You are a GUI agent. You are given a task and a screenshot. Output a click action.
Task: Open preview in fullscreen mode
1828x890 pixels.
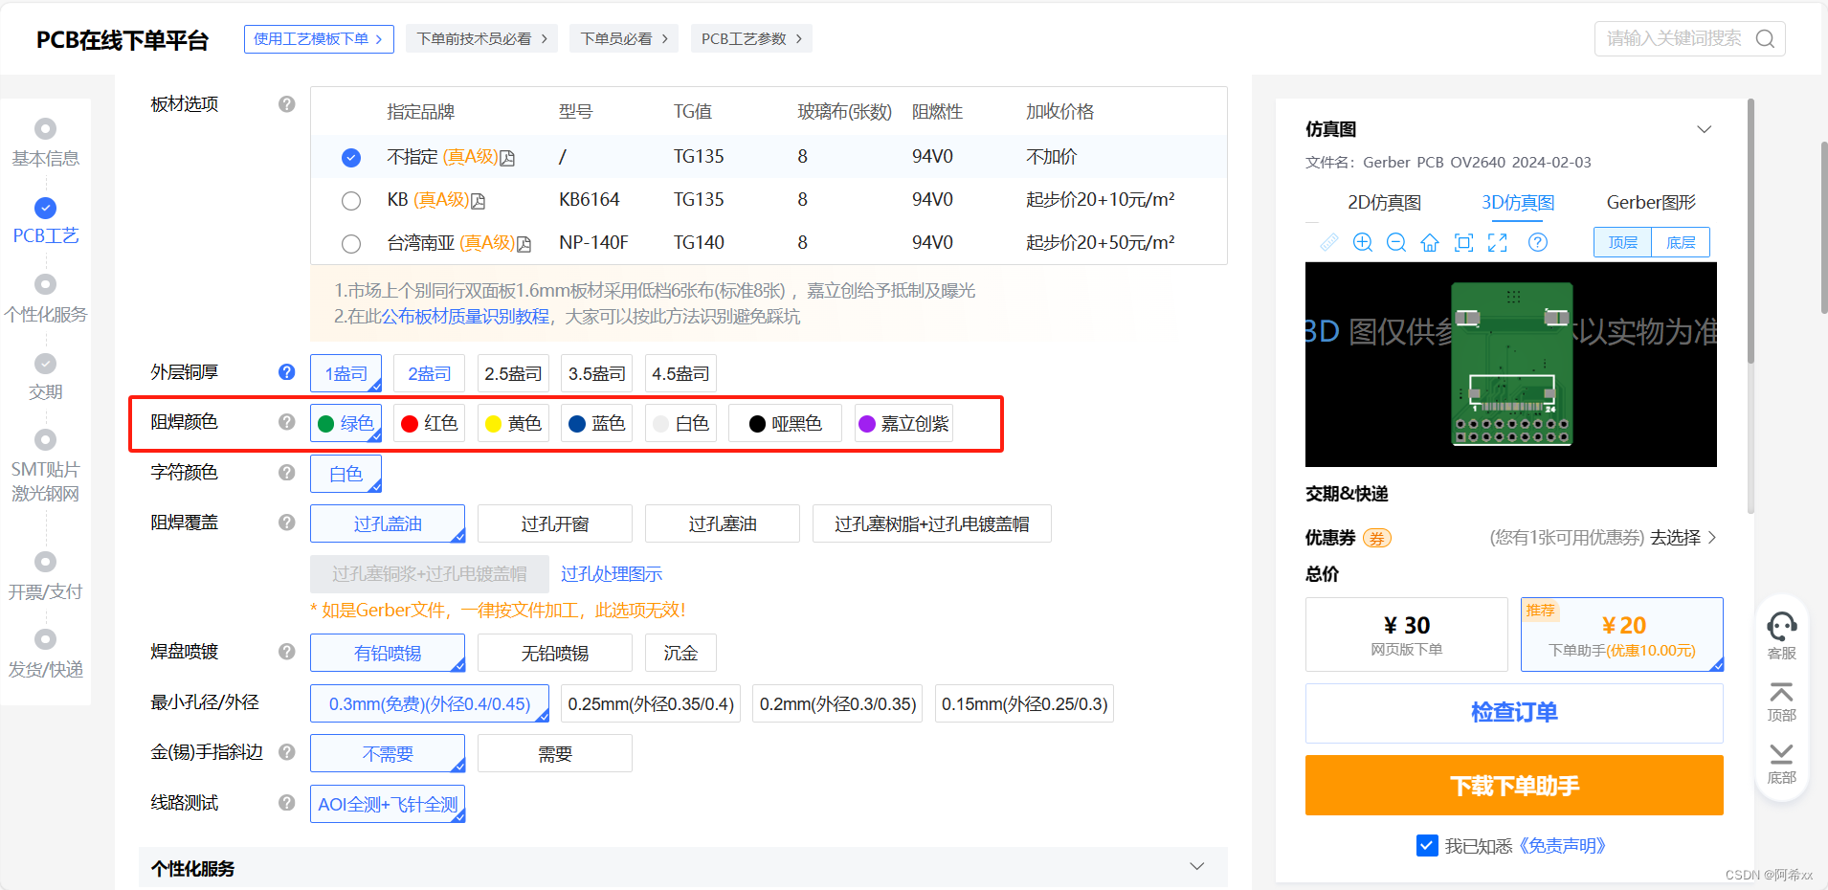pyautogui.click(x=1498, y=242)
